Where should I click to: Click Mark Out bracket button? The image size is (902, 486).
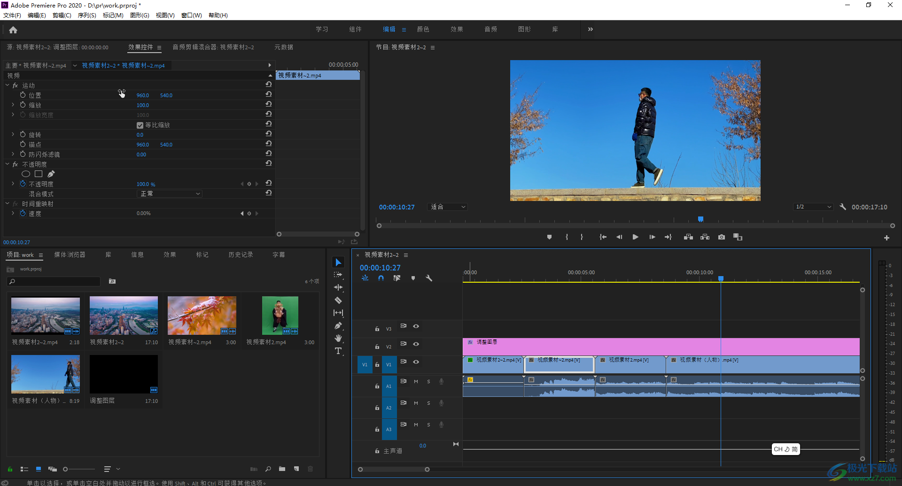[582, 237]
